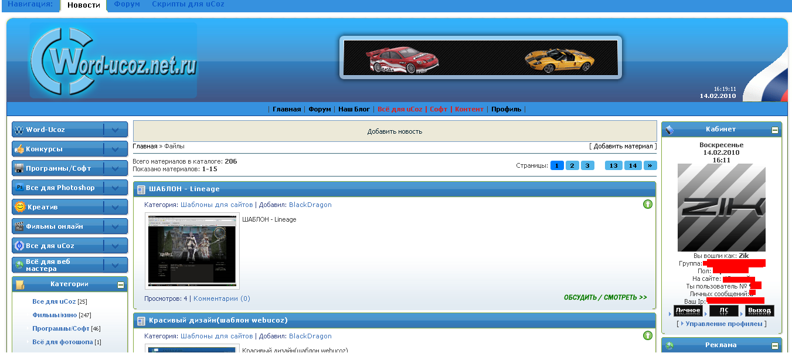Screen dimensions: 792x353
Task: Open Фильмы/кино [247] category
Action: (x=54, y=315)
